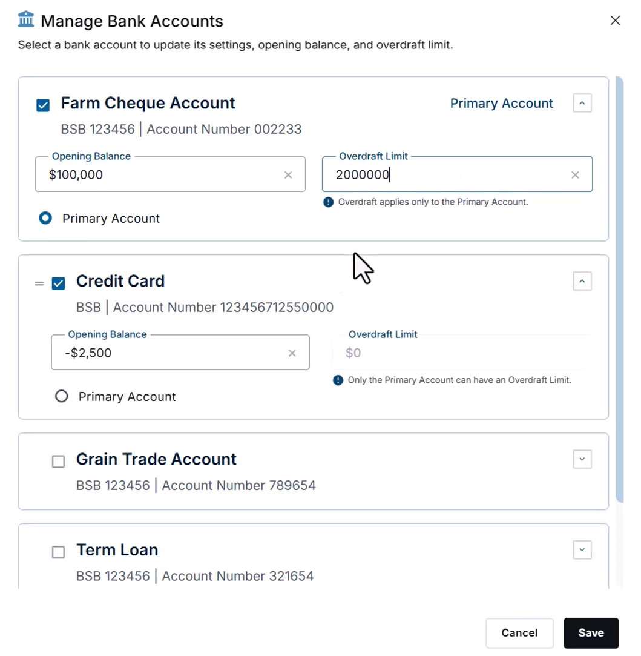Image resolution: width=641 pixels, height=656 pixels.
Task: Check the Grain Trade Account checkbox
Action: [58, 462]
